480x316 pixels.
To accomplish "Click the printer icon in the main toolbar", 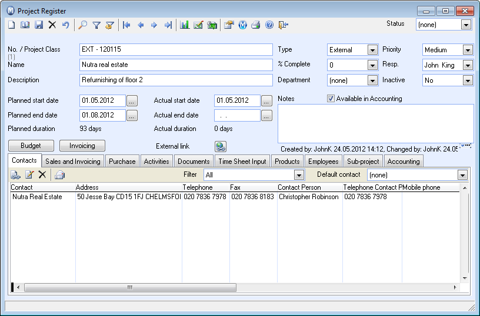I will click(256, 25).
